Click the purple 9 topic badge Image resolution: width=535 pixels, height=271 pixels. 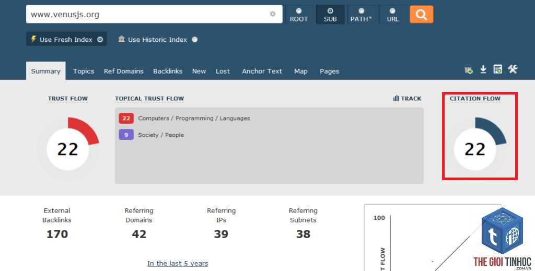[126, 135]
